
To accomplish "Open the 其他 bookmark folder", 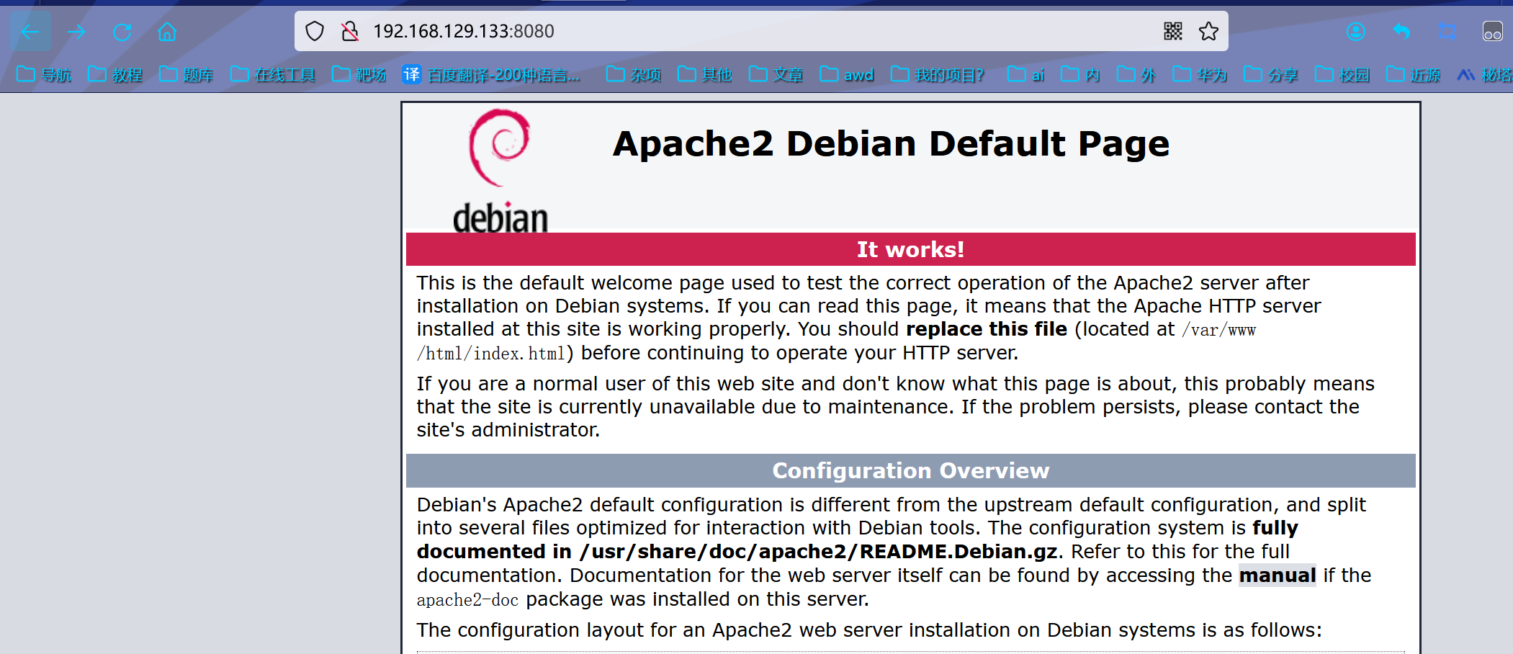I will 705,74.
